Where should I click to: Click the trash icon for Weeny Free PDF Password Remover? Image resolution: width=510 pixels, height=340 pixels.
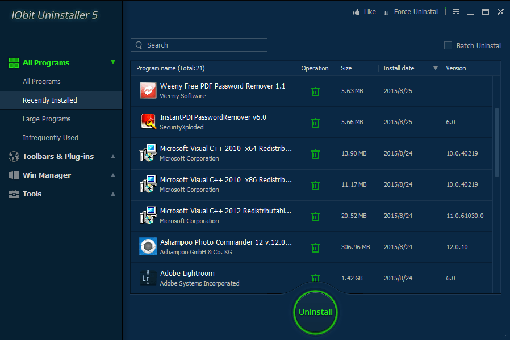pyautogui.click(x=315, y=91)
